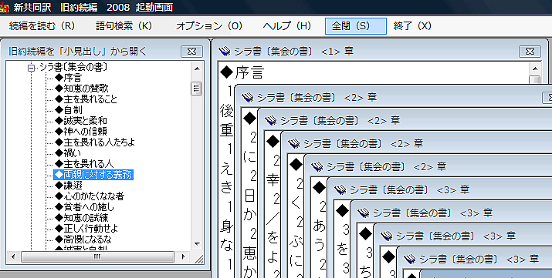Viewport: 552px width, 278px height.
Task: Click 終了 (X) to exit the program
Action: [x=412, y=26]
